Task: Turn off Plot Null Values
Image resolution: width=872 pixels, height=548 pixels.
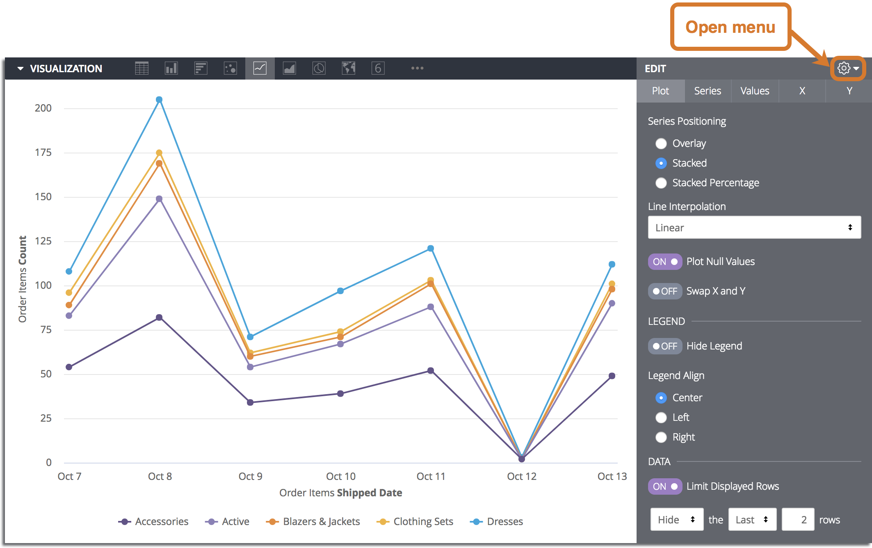Action: click(x=665, y=261)
